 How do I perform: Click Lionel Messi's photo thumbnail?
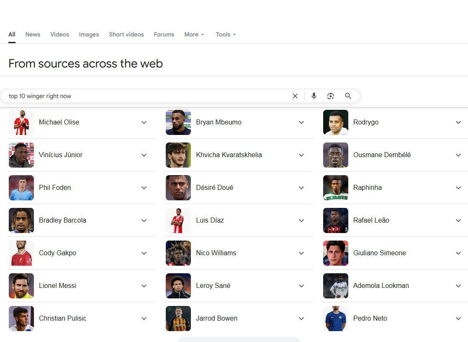(x=21, y=286)
